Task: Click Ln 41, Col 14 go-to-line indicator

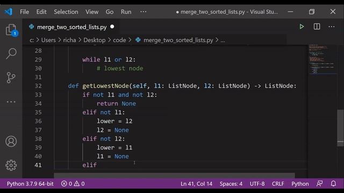Action: point(196,183)
